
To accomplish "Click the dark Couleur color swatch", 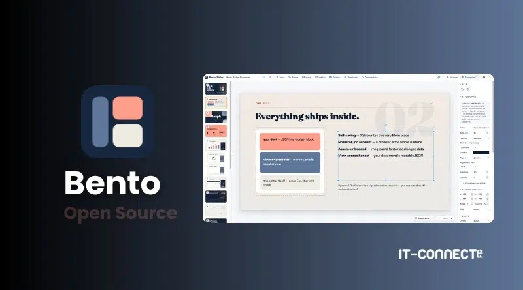I will point(481,152).
